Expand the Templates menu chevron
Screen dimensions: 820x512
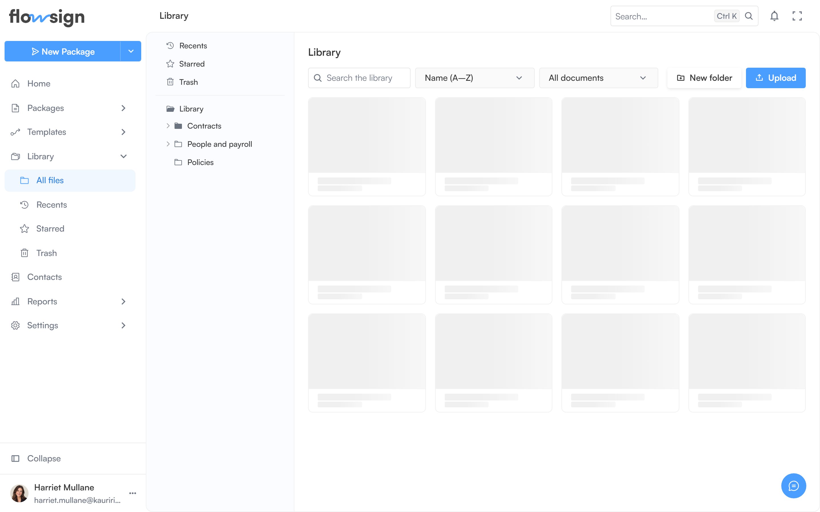[x=123, y=132]
